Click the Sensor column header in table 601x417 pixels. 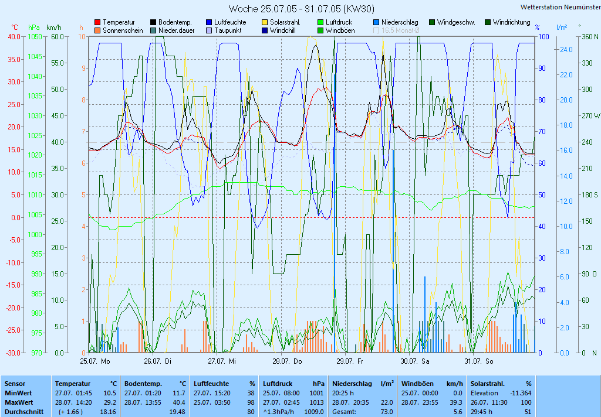(x=15, y=383)
